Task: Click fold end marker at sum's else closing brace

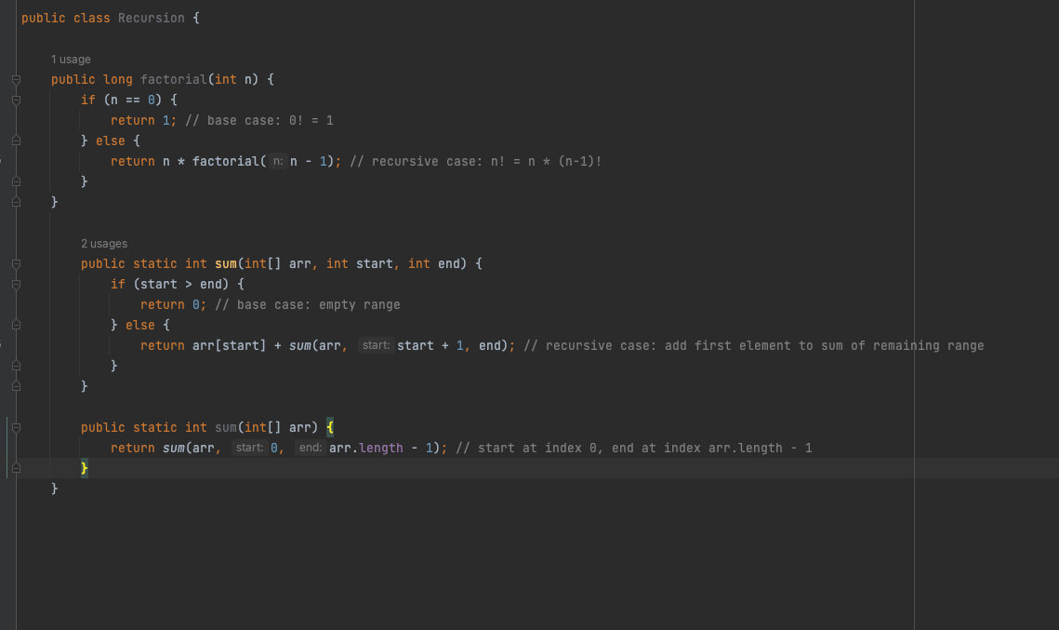Action: click(x=16, y=366)
